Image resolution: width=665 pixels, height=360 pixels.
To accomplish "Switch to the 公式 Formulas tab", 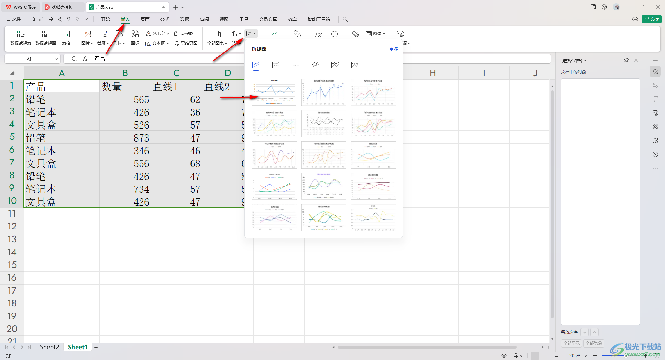I will 165,19.
